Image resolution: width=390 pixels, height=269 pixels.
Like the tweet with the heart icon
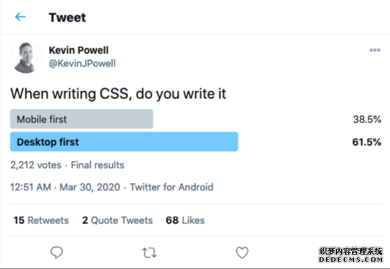[x=242, y=252]
